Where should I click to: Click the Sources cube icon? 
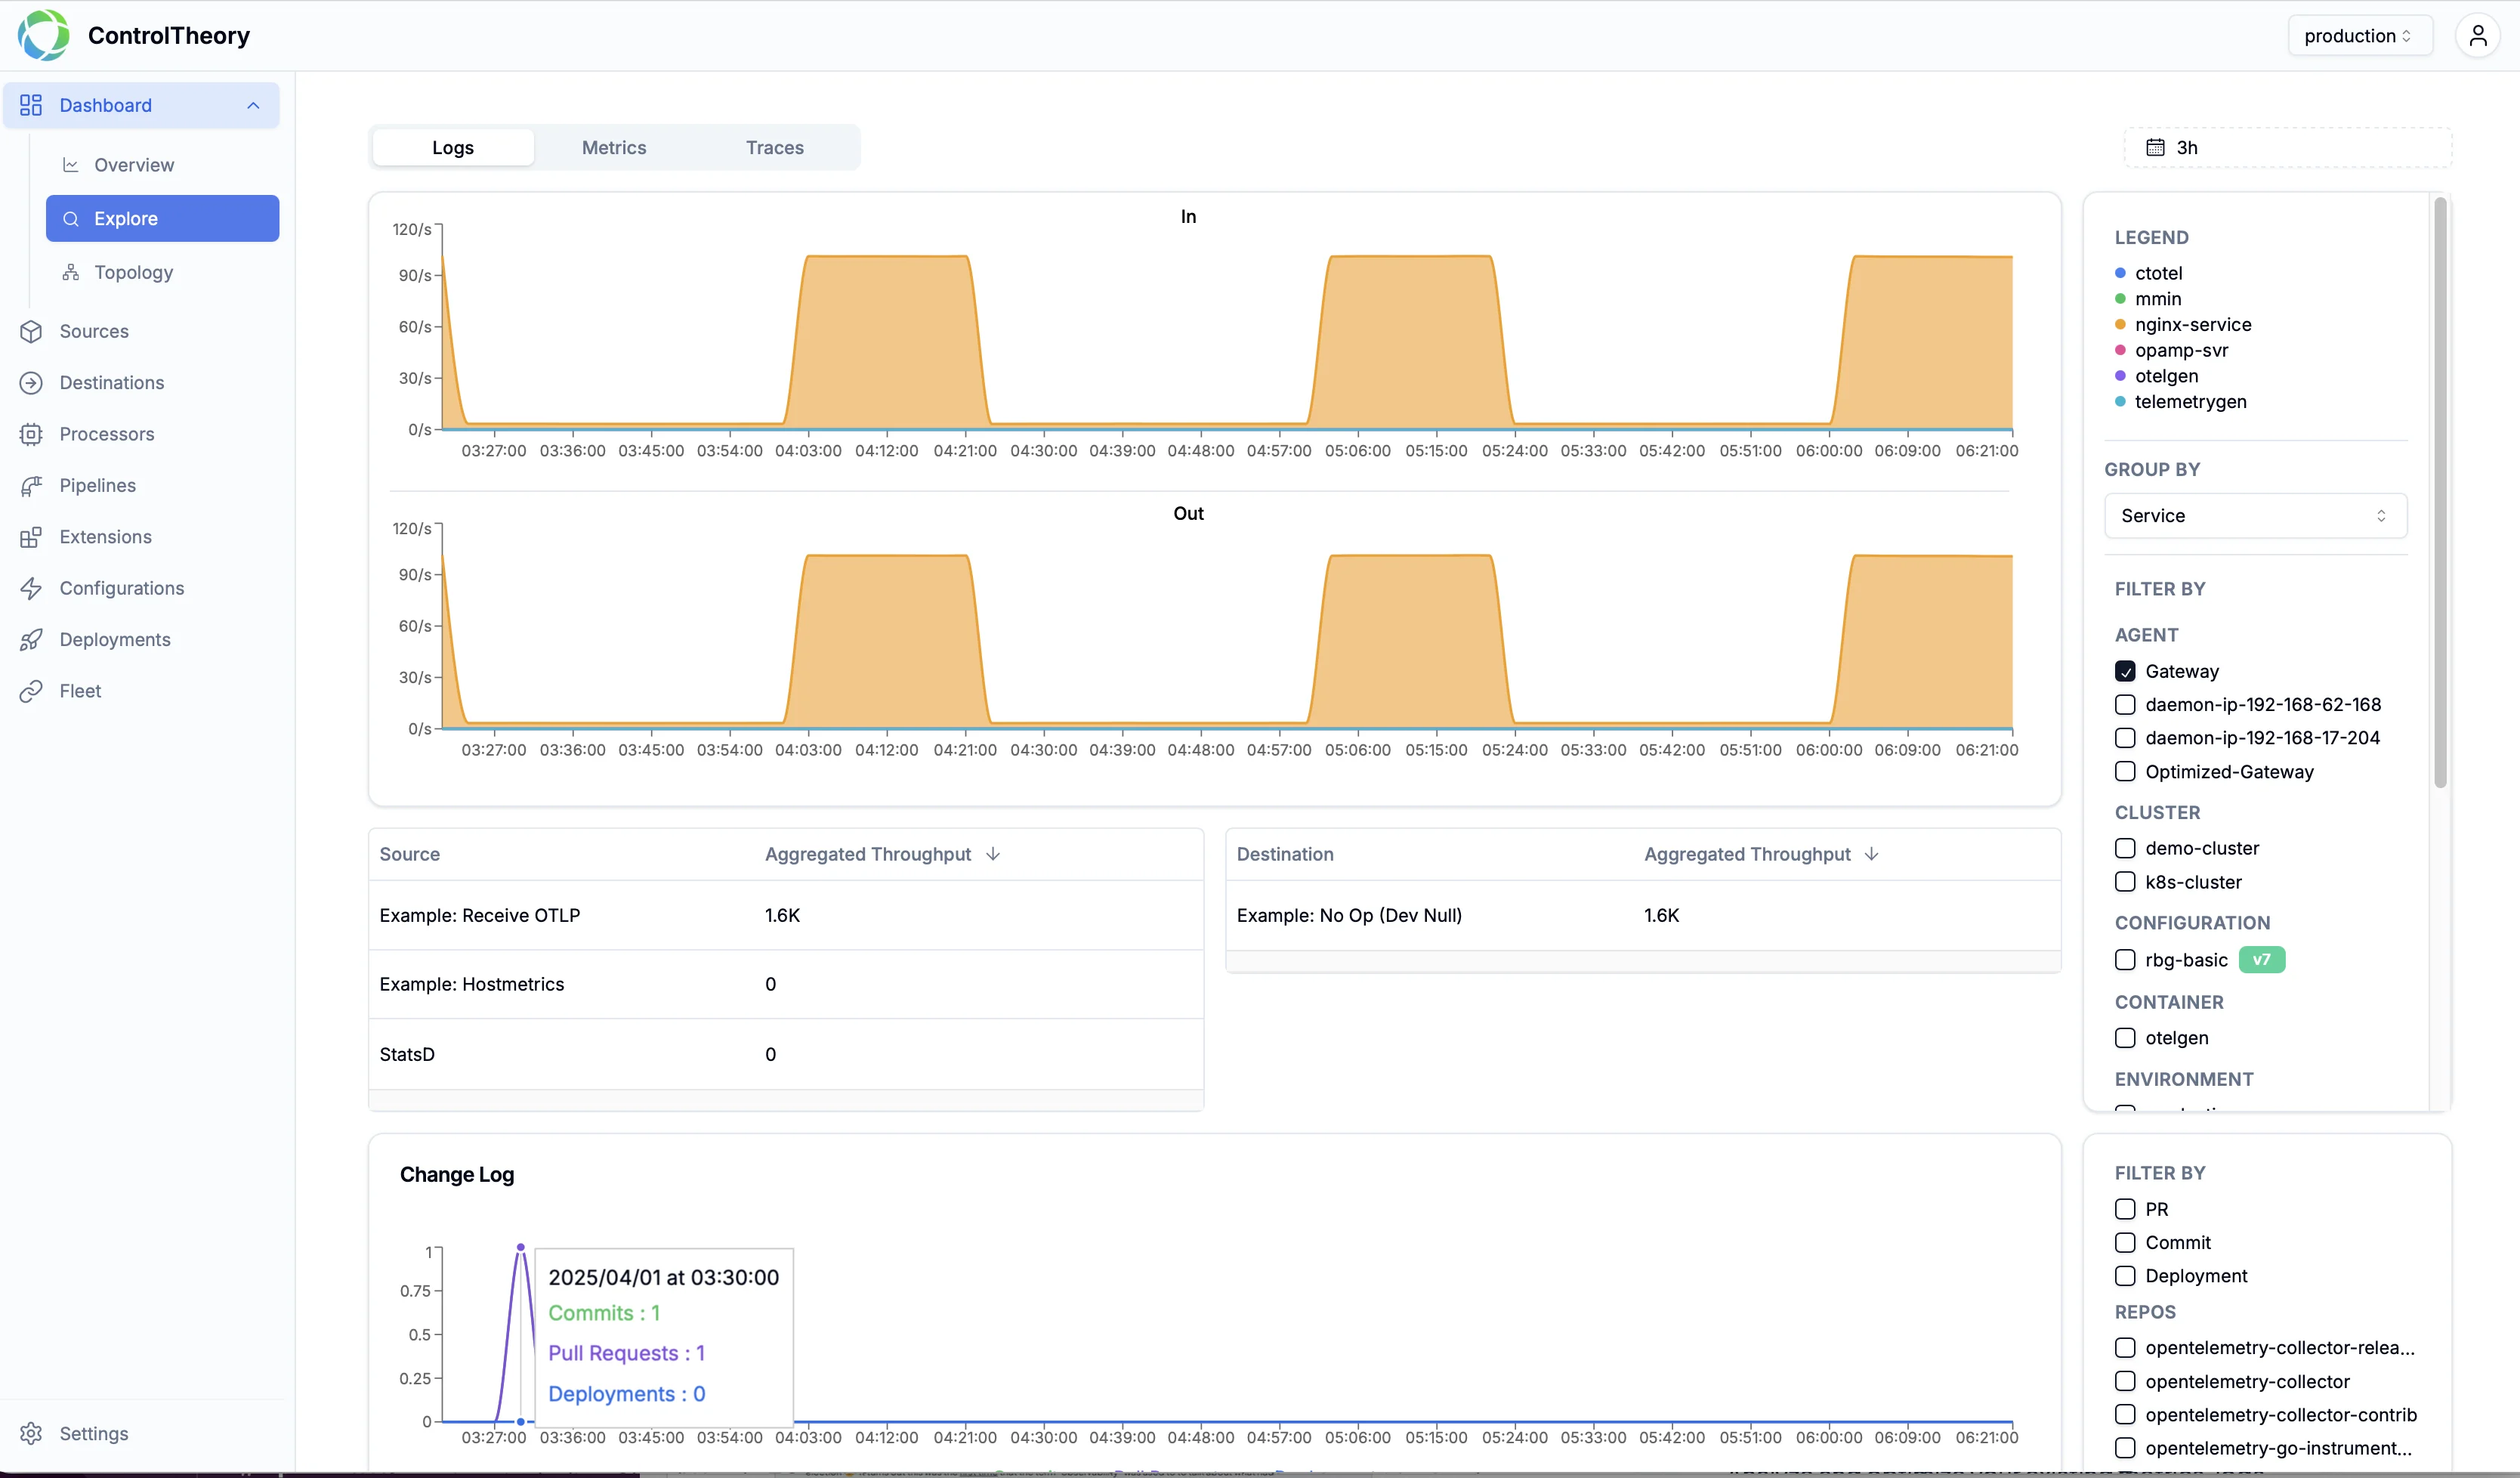coord(31,331)
